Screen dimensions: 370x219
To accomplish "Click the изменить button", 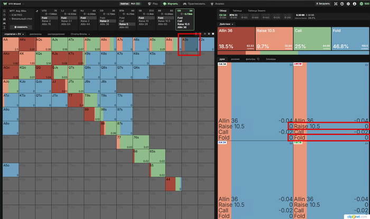I will click(x=21, y=27).
